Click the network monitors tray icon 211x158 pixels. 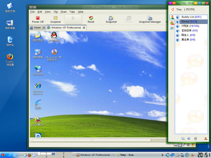click(172, 155)
